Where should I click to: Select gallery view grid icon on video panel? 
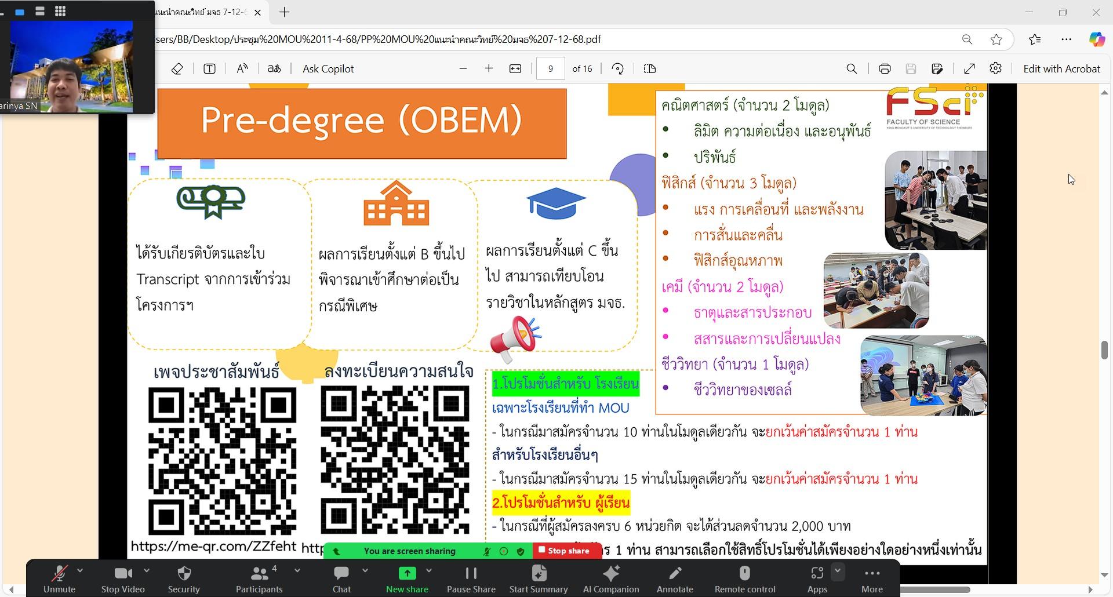tap(60, 11)
